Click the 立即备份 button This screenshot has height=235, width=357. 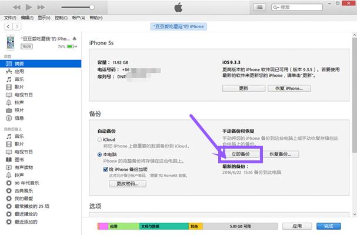[241, 154]
